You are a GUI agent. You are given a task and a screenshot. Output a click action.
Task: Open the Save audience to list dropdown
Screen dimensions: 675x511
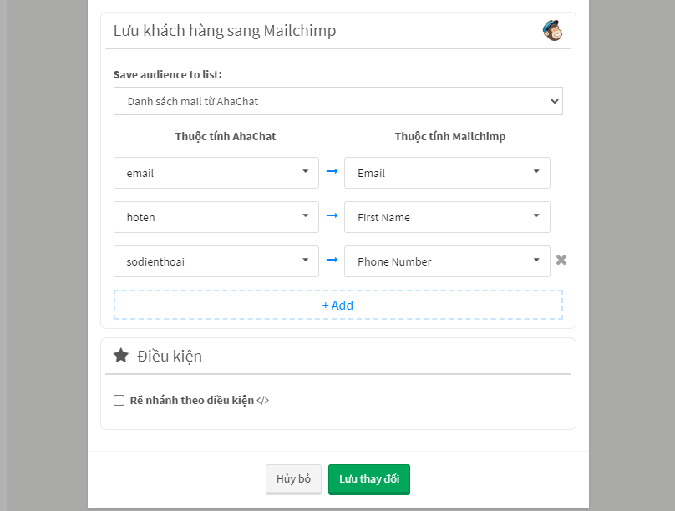pos(338,101)
